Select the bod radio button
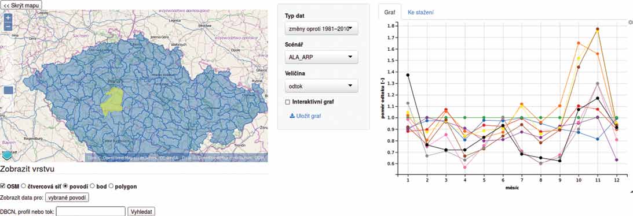633x216 pixels. click(92, 187)
